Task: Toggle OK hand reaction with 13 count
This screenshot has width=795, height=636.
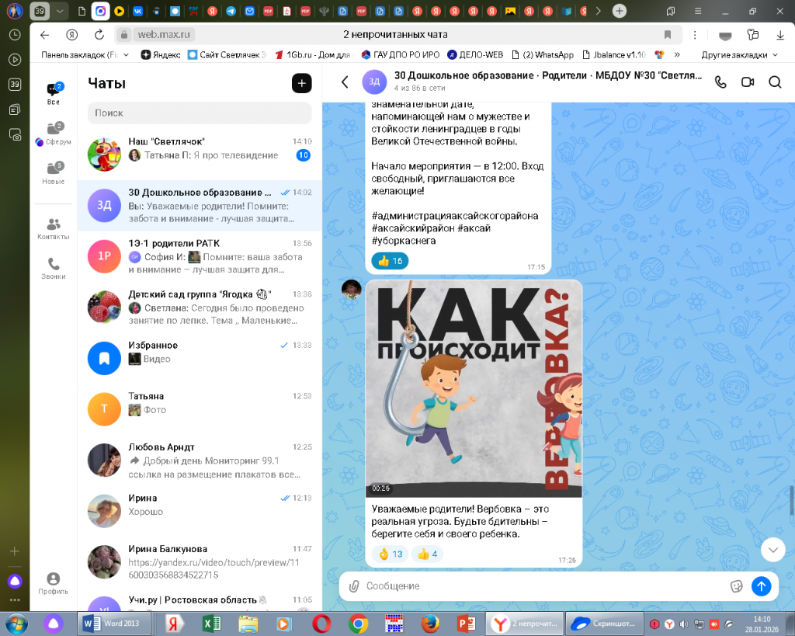Action: point(390,554)
